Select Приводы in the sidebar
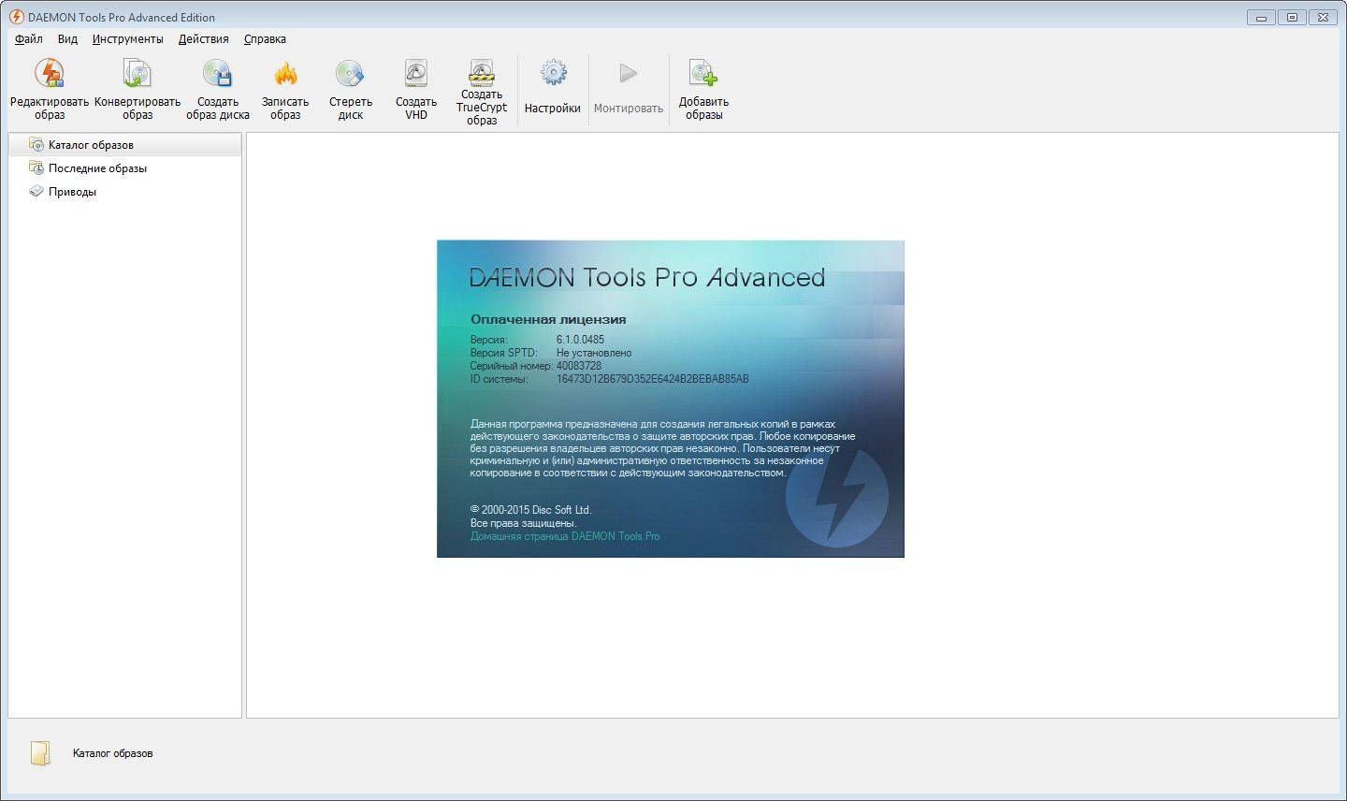Image resolution: width=1347 pixels, height=801 pixels. pyautogui.click(x=124, y=192)
